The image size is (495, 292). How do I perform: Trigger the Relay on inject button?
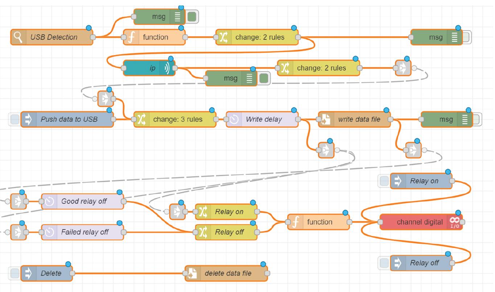(x=384, y=181)
